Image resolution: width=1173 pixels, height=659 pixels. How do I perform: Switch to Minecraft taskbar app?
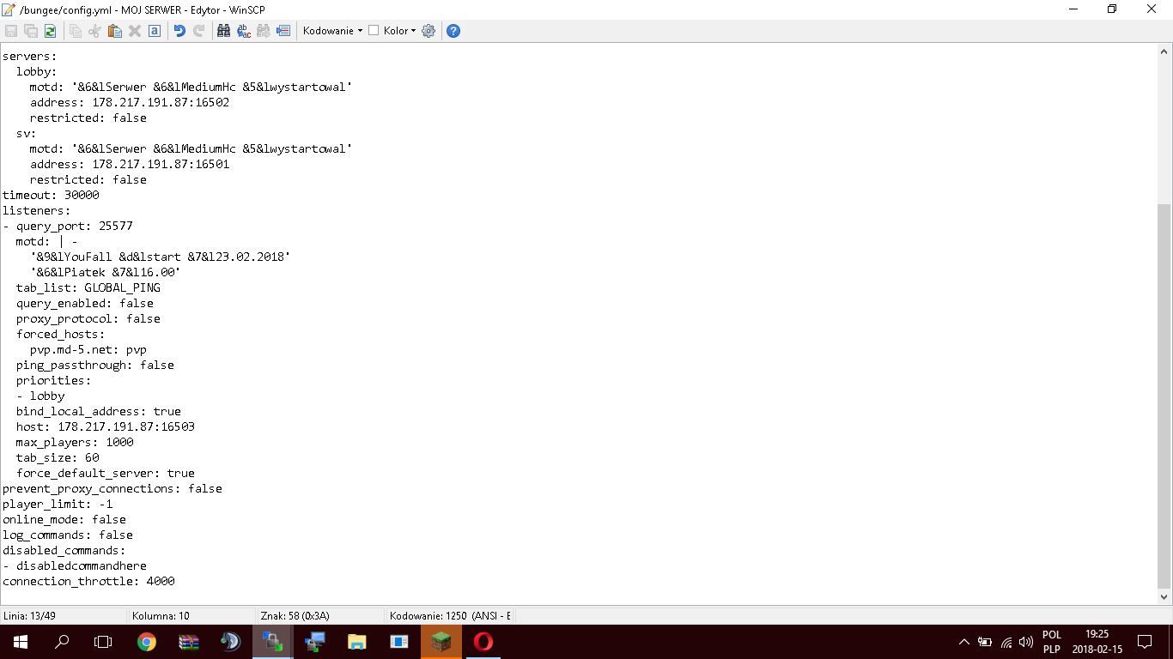(x=441, y=642)
